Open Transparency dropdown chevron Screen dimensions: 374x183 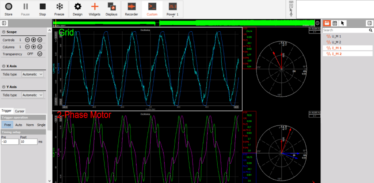[x=40, y=54]
